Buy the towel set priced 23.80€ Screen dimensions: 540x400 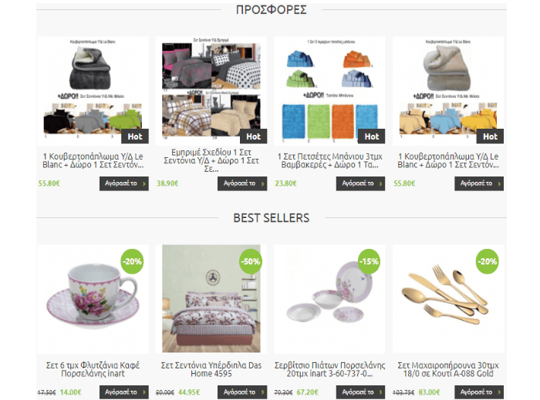tap(360, 183)
